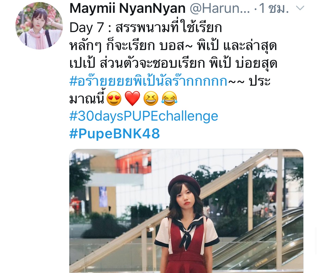Open the attached photo of girl in beret
The image size is (319, 273).
point(186,211)
